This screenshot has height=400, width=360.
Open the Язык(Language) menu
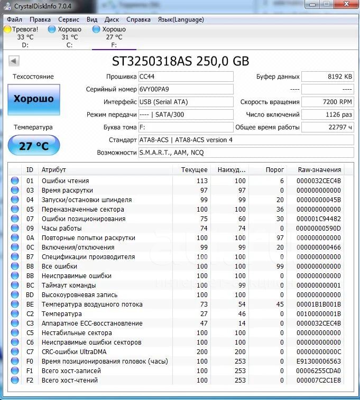(x=181, y=20)
